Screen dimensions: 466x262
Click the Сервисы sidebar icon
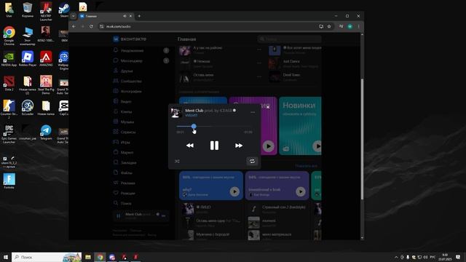click(x=116, y=132)
